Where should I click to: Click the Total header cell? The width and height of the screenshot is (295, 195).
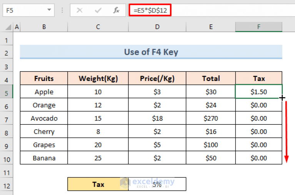tap(211, 78)
